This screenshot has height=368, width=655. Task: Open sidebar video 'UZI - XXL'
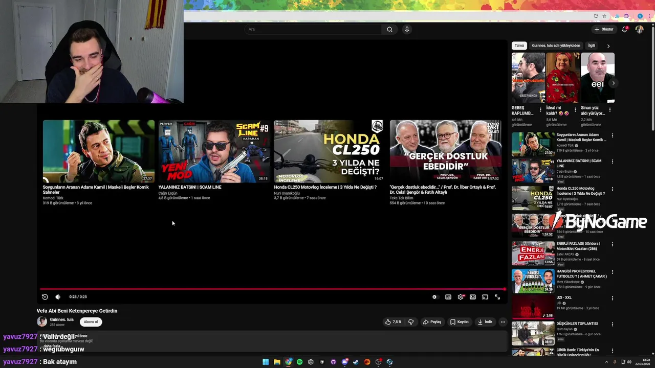[x=533, y=307]
